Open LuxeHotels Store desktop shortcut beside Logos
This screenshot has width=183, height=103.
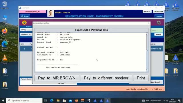coord(175,60)
